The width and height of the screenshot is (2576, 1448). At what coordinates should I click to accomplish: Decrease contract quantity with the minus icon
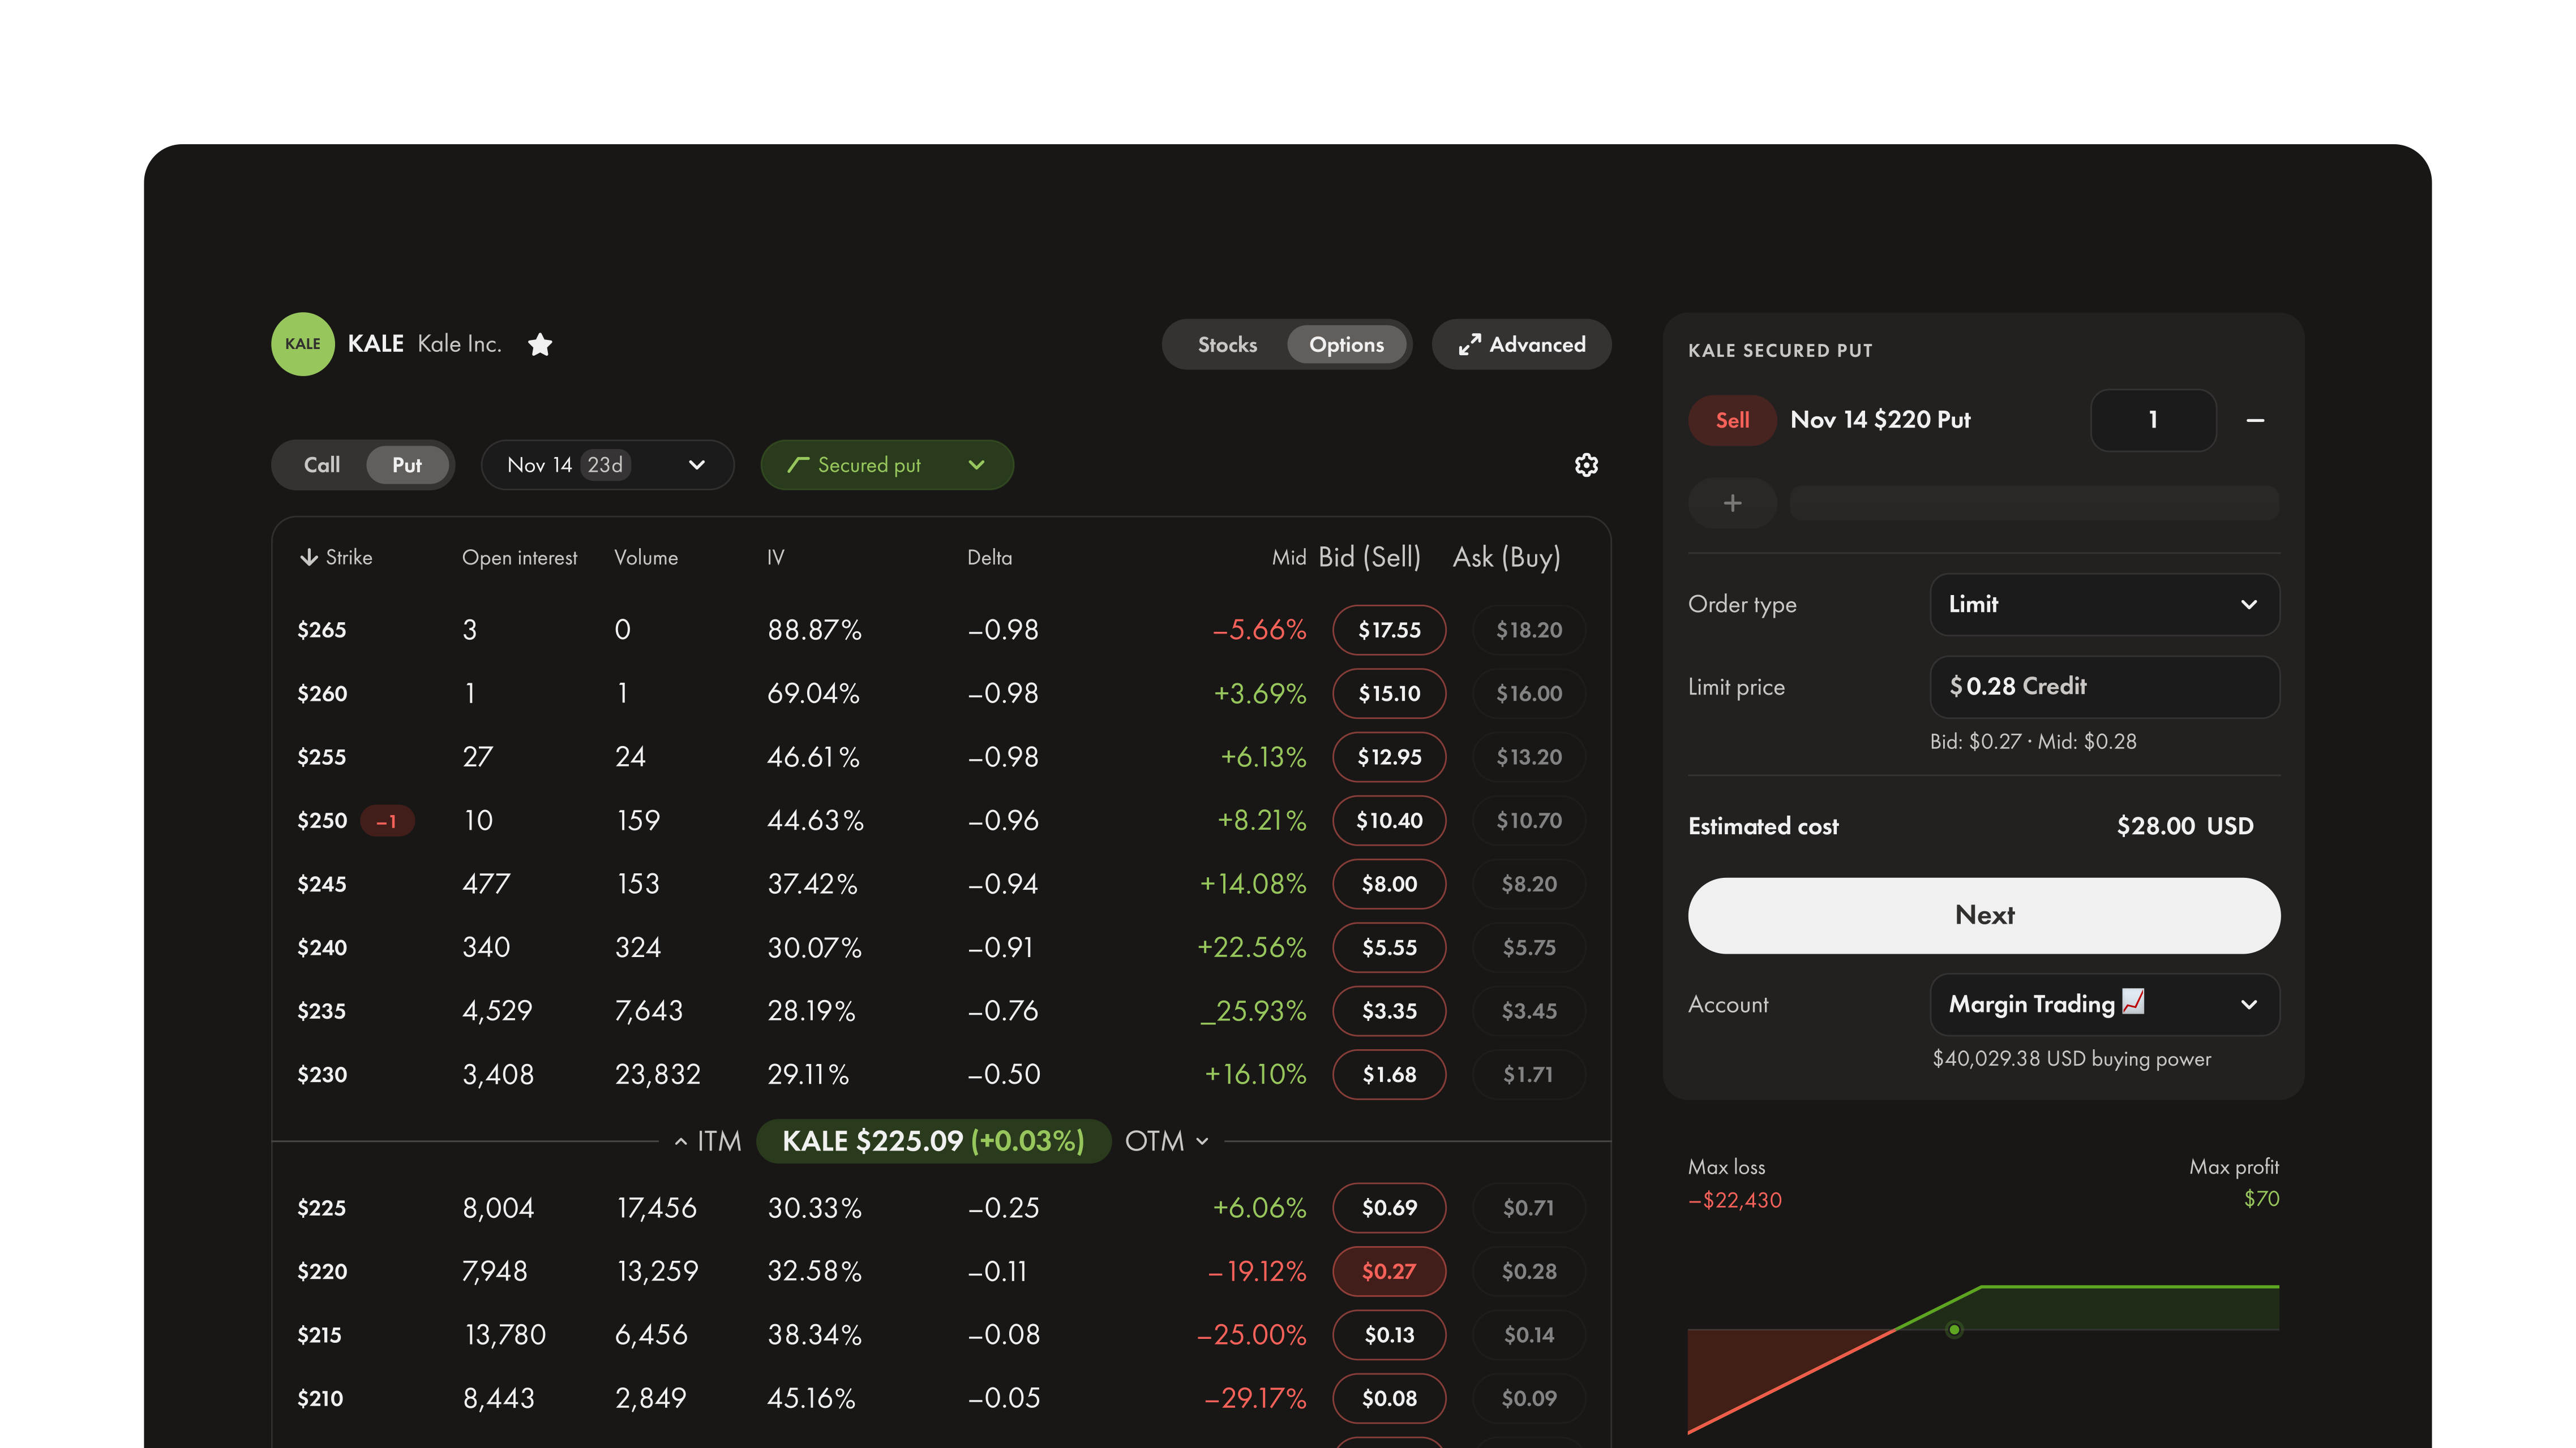click(2256, 420)
